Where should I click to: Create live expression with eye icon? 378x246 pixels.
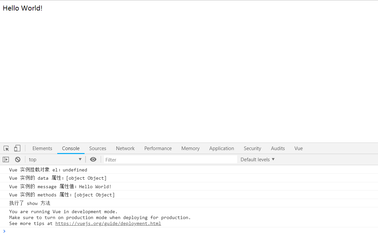tap(93, 159)
